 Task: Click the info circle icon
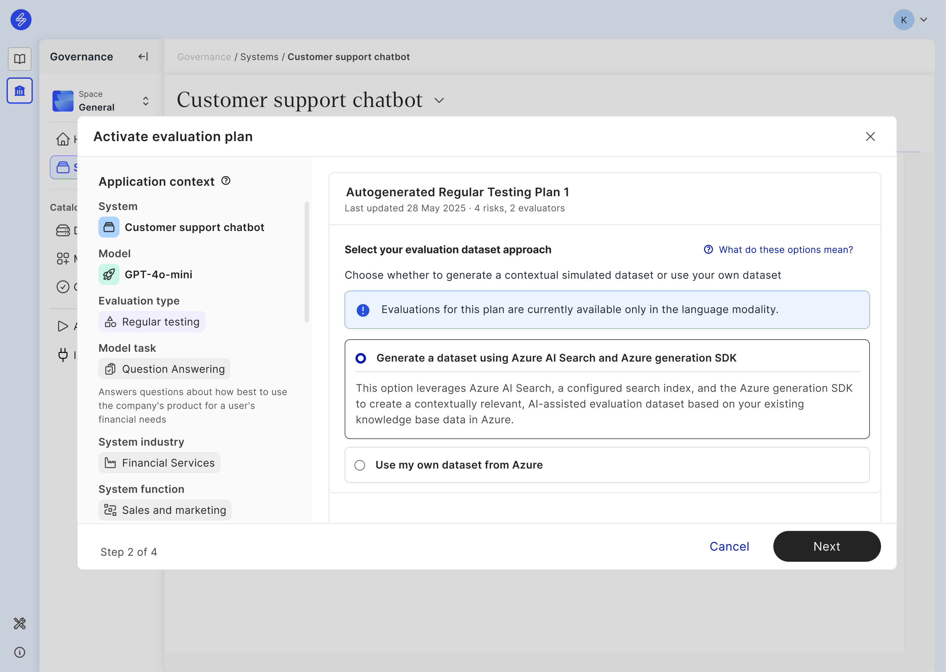[x=19, y=652]
